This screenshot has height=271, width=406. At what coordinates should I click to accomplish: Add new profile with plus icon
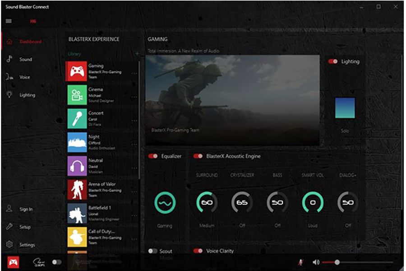point(137,54)
